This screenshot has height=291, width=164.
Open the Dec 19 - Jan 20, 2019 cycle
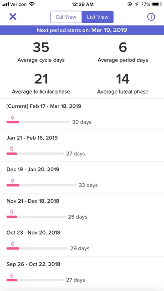(x=82, y=177)
